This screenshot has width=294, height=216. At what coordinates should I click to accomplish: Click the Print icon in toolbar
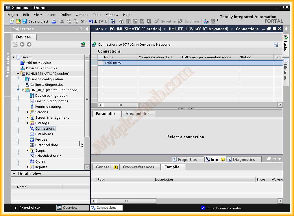tap(54, 21)
